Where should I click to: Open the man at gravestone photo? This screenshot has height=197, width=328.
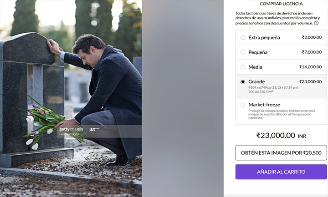pyautogui.click(x=71, y=98)
